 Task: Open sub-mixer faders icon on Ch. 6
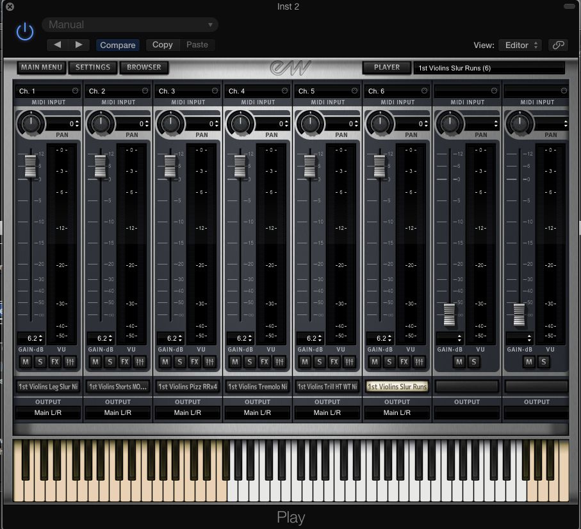coord(419,362)
